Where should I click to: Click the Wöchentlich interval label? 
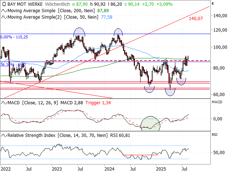tap(57, 4)
